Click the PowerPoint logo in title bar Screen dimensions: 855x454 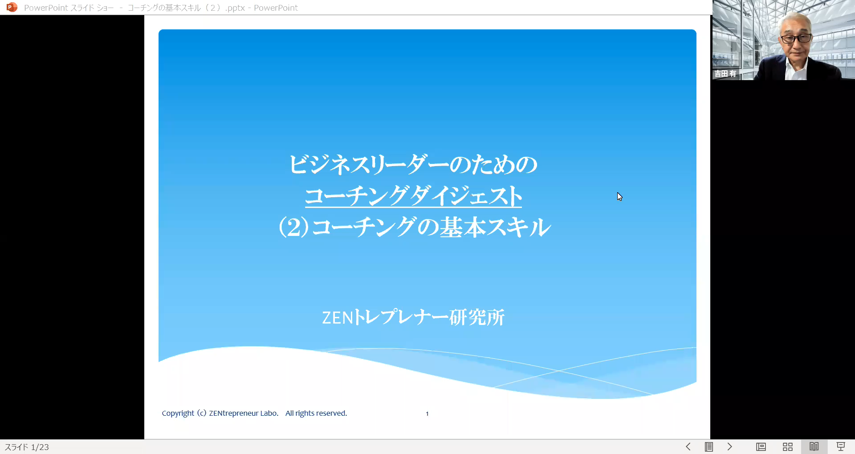tap(12, 7)
